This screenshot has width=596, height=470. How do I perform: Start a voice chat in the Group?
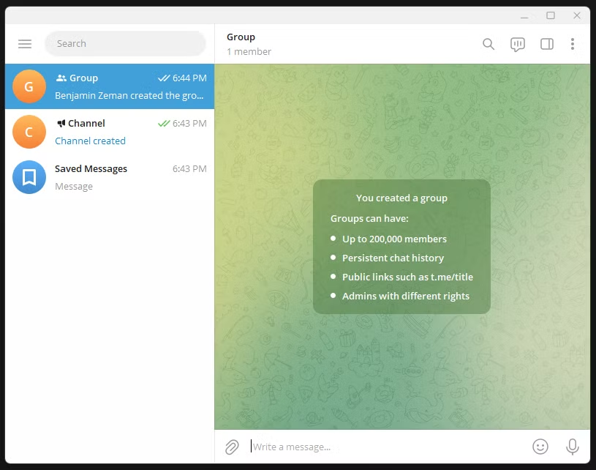517,44
